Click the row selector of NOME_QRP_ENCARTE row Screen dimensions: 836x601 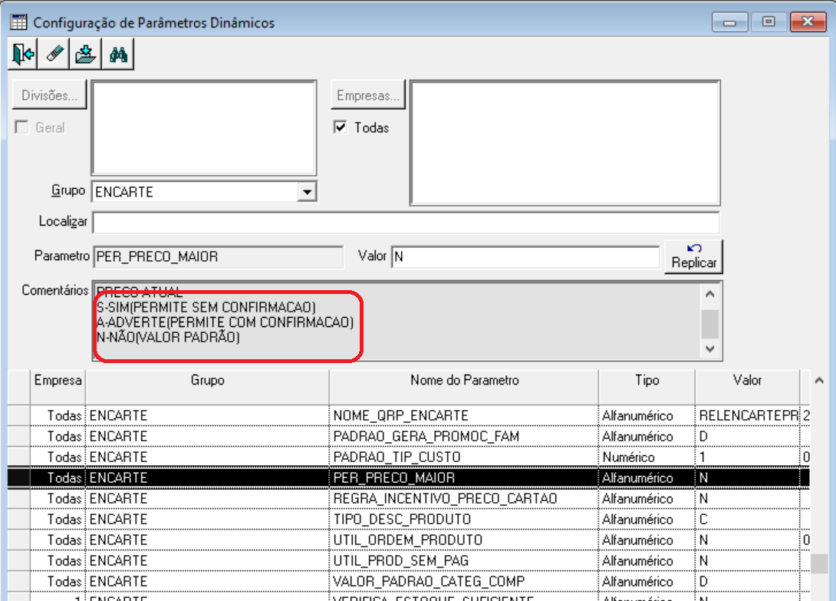pos(19,415)
